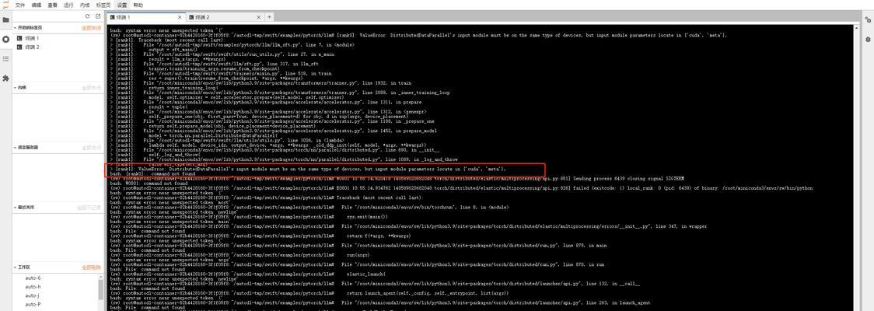Click the JupyterLab logo at top left
This screenshot has height=311, width=874.
5,5
